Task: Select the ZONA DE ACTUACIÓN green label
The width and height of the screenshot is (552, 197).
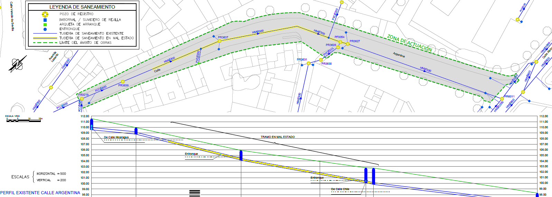Action: coord(410,43)
